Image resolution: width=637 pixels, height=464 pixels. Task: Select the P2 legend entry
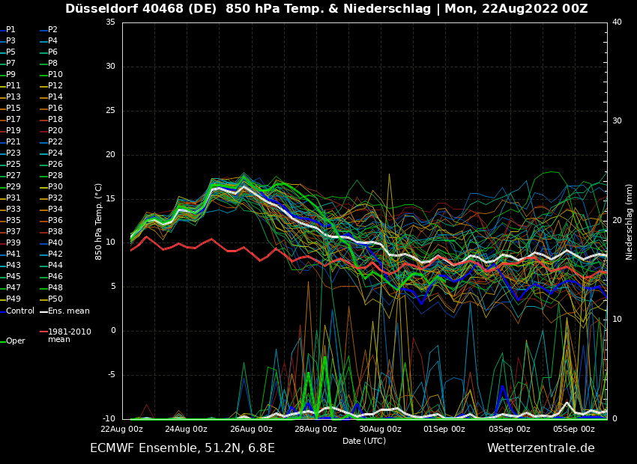click(52, 30)
